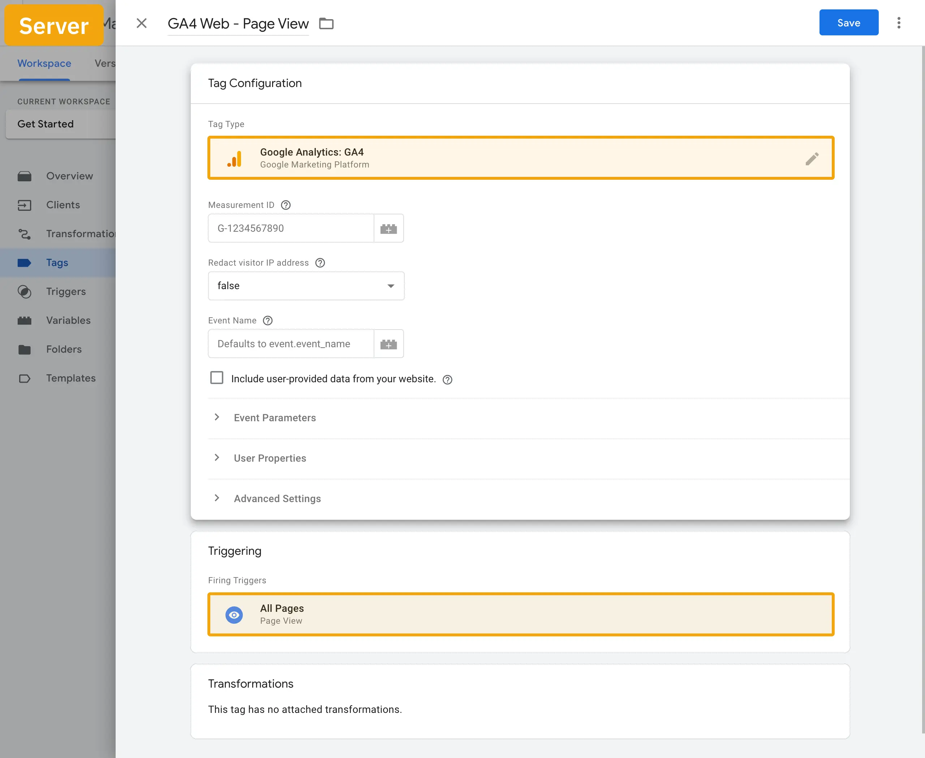Click help icon next to Event Name

(268, 321)
